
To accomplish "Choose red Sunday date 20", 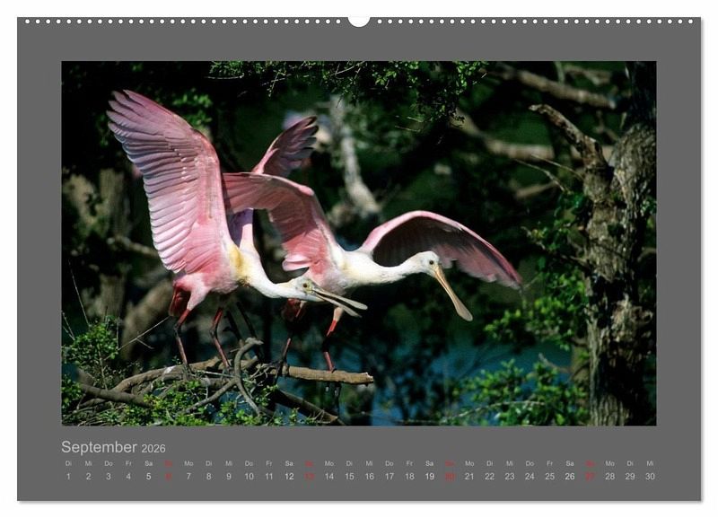I will [449, 476].
